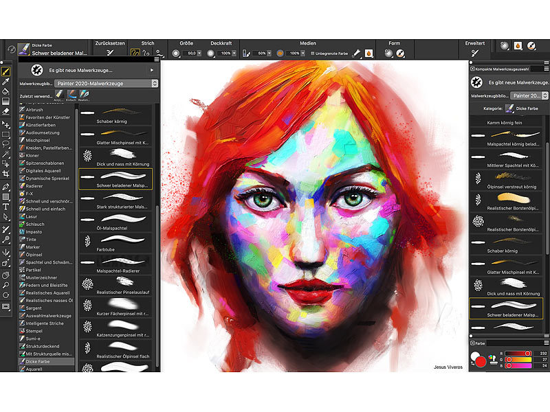Pick the Malspachtel-Radierer variant
550x412 pixels.
pyautogui.click(x=115, y=264)
